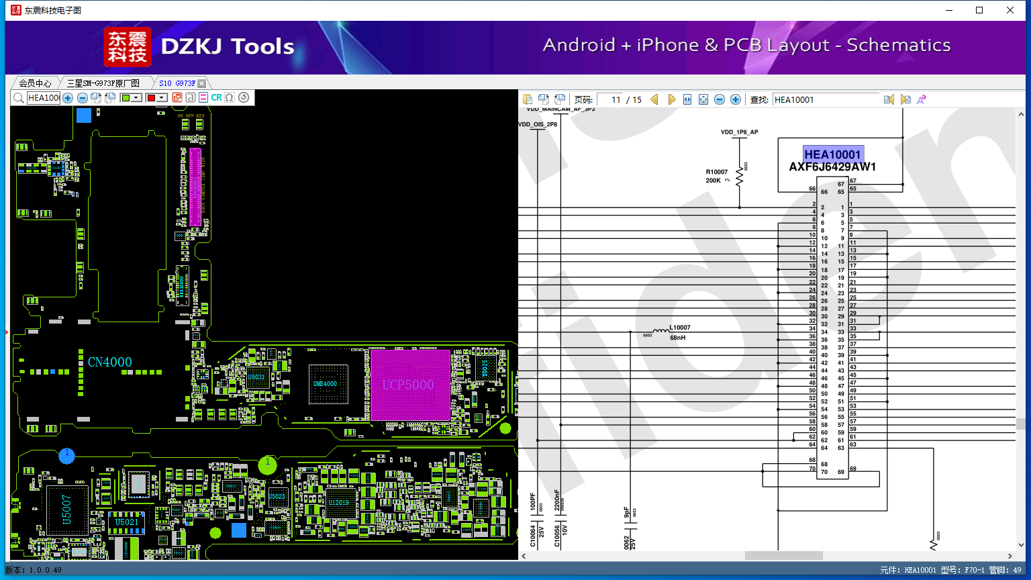Open the red color dropdown arrow

(162, 98)
